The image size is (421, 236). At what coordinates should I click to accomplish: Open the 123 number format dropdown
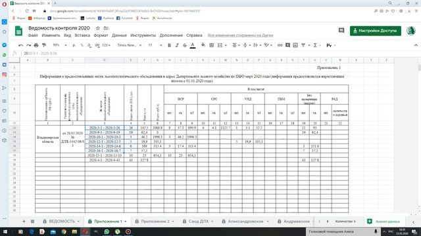[107, 45]
